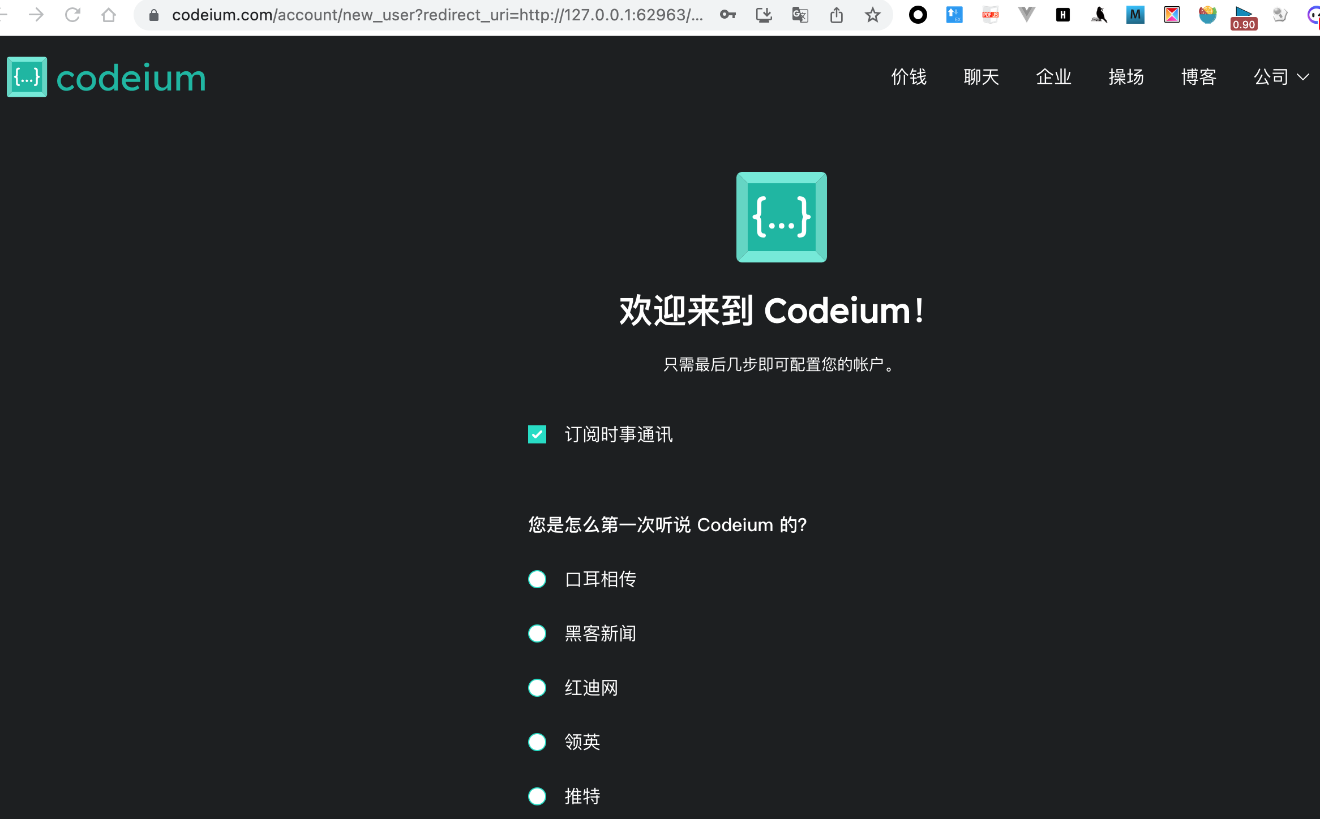
Task: Open the black H extension icon
Action: (x=1063, y=15)
